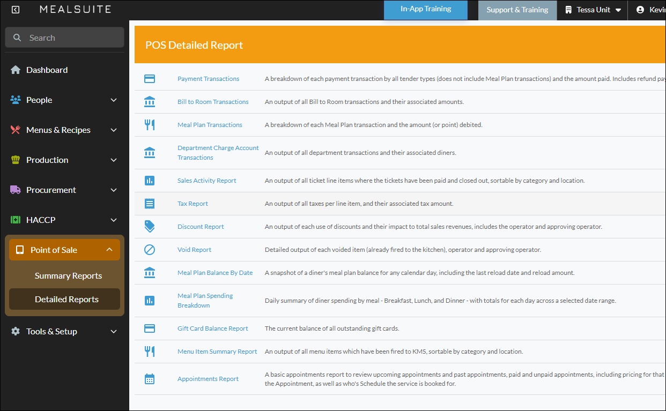666x411 pixels.
Task: Click the Discount Report tag icon
Action: tap(150, 227)
